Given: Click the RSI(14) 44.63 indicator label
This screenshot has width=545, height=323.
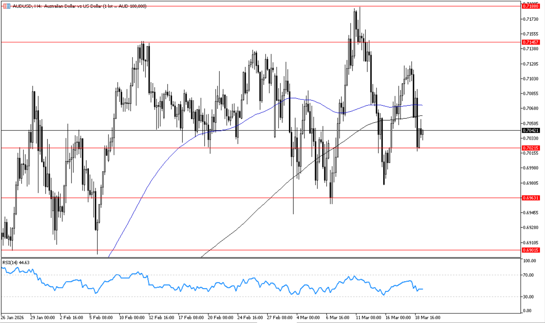Looking at the screenshot, I should pyautogui.click(x=16, y=262).
